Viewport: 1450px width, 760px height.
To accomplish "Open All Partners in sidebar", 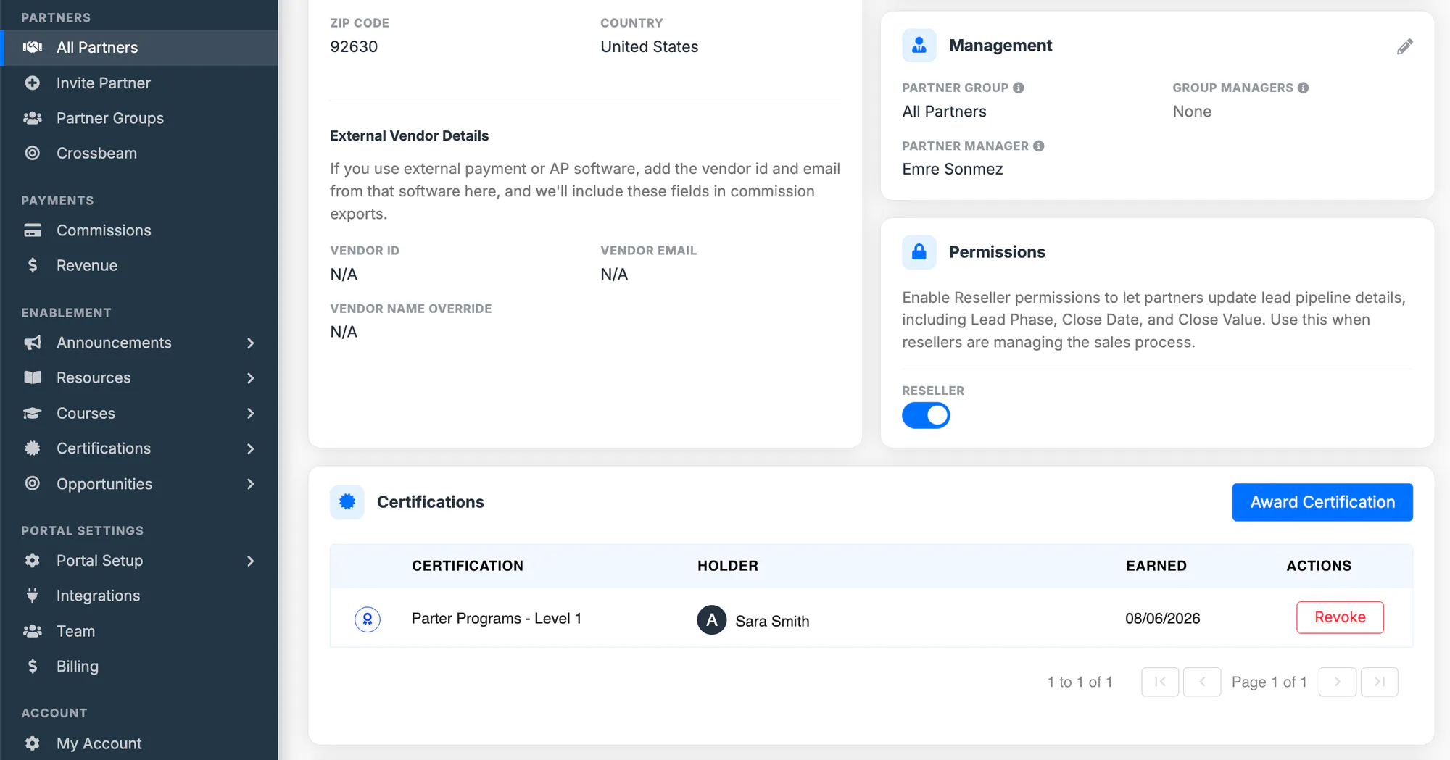I will pos(139,47).
